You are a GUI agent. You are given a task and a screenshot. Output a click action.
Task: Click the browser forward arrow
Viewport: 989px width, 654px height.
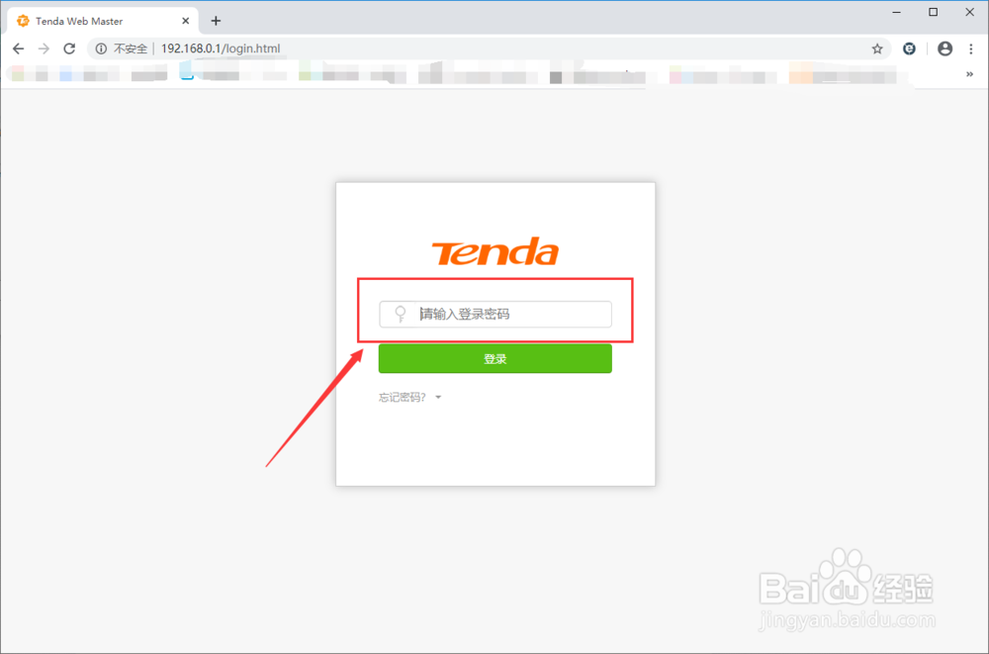pyautogui.click(x=44, y=48)
